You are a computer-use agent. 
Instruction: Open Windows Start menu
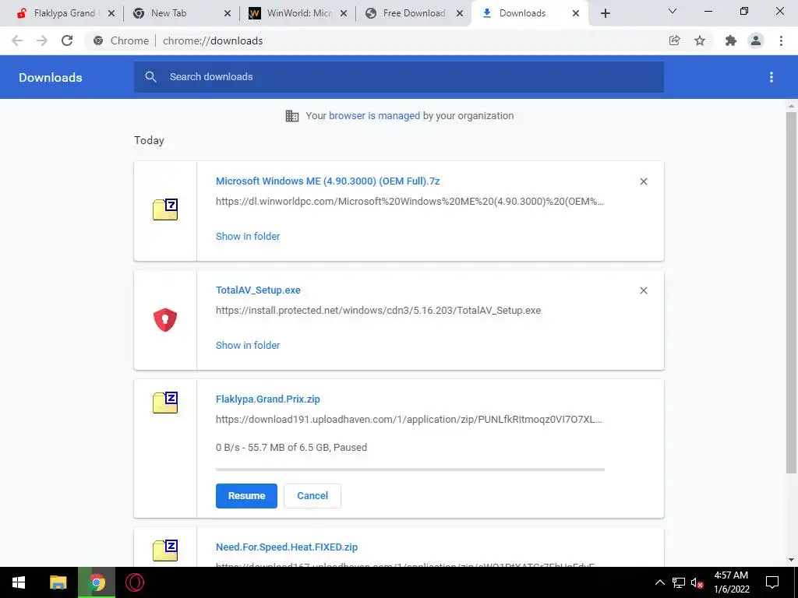tap(19, 582)
